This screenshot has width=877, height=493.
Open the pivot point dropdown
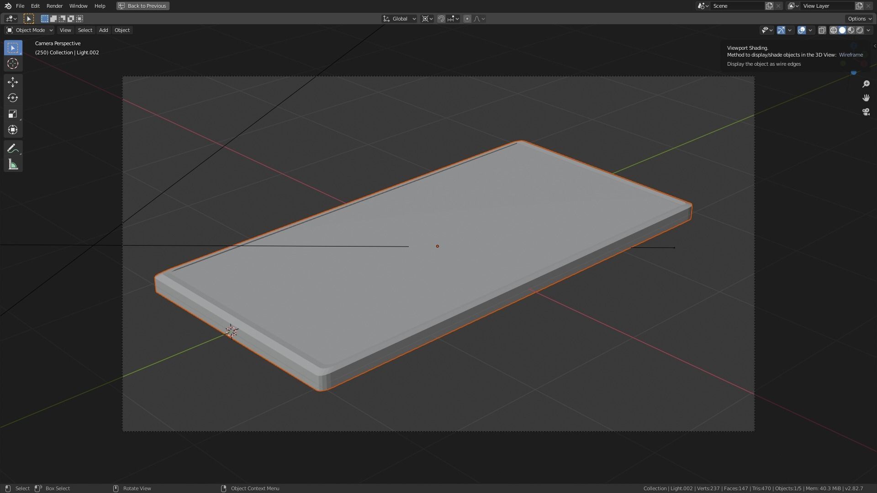pos(428,19)
